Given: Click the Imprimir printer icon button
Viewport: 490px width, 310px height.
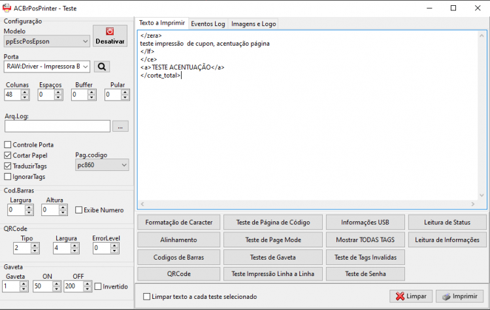Looking at the screenshot, I should pyautogui.click(x=460, y=296).
